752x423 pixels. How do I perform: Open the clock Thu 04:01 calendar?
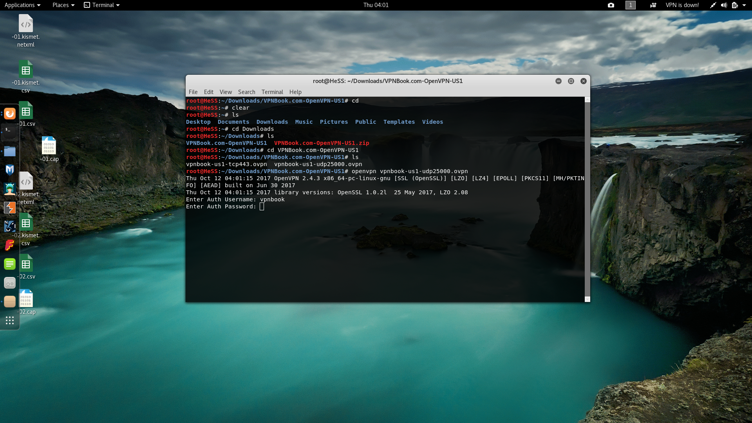coord(376,5)
